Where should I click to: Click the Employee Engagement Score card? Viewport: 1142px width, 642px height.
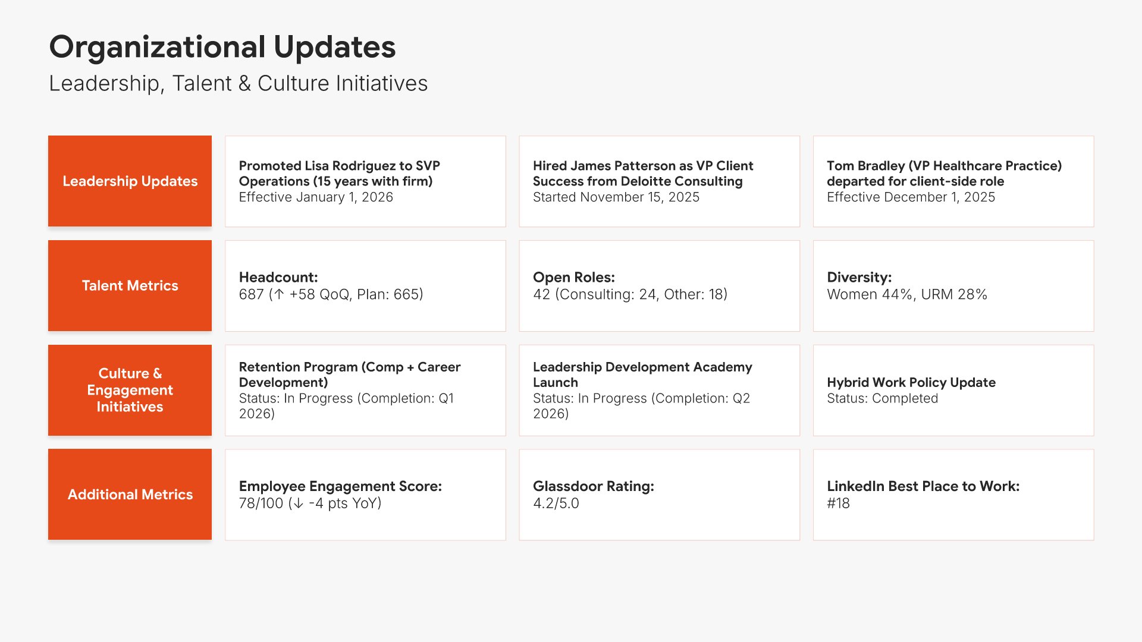pos(365,495)
